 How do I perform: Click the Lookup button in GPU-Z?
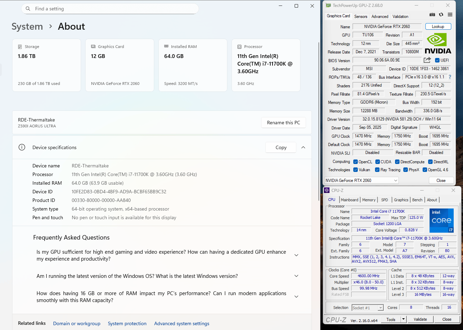(438, 27)
